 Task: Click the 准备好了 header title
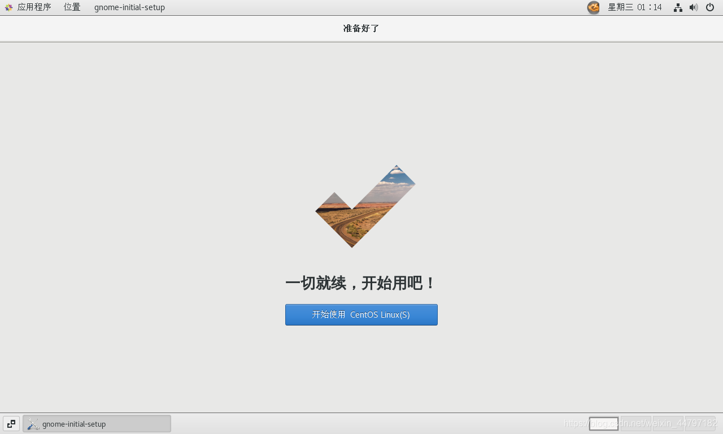361,28
